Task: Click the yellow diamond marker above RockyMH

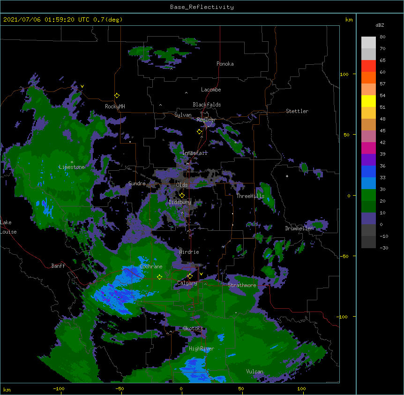Action: [117, 96]
